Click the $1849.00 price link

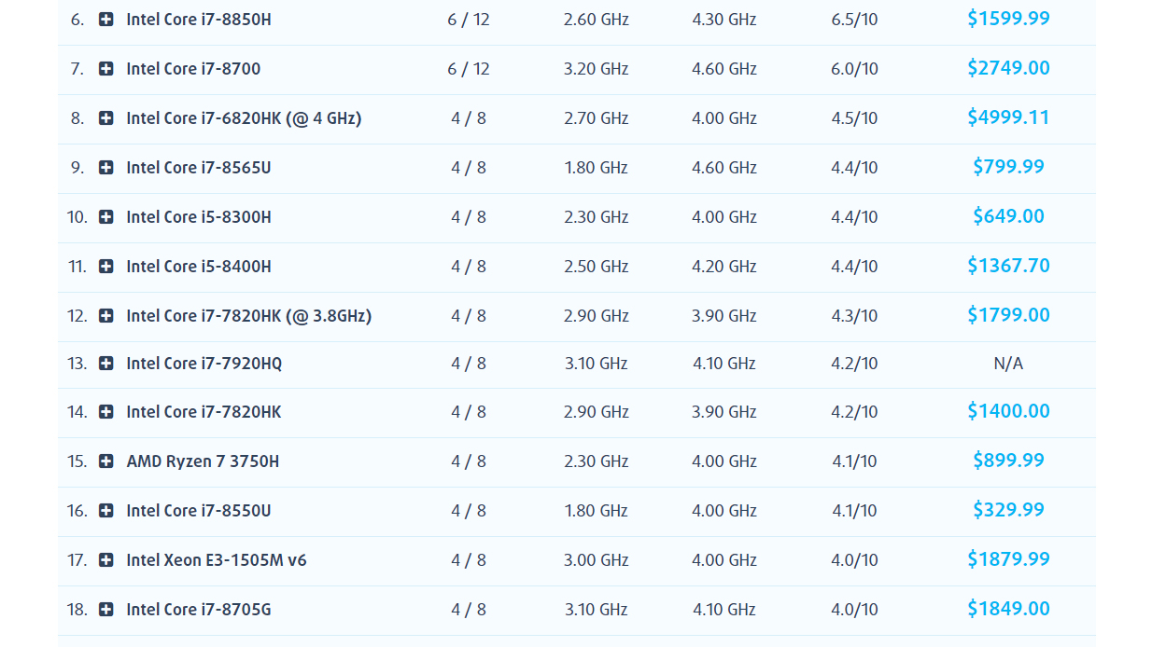click(1008, 609)
